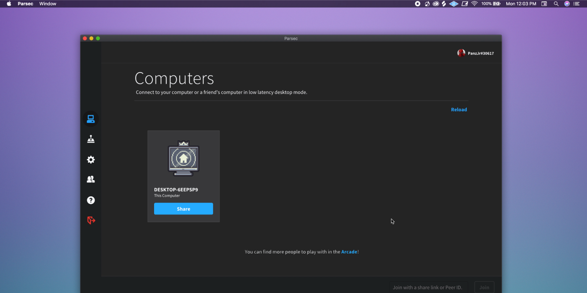Viewport: 587px width, 293px height.
Task: Click the DESKTOP-6EEPSP9 computer thumbnail
Action: [183, 159]
